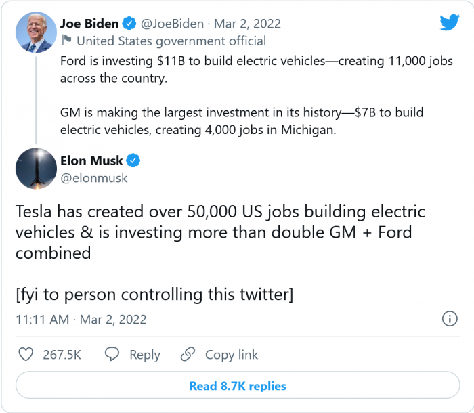
Task: Open the @JoeBiden handle link
Action: point(172,24)
